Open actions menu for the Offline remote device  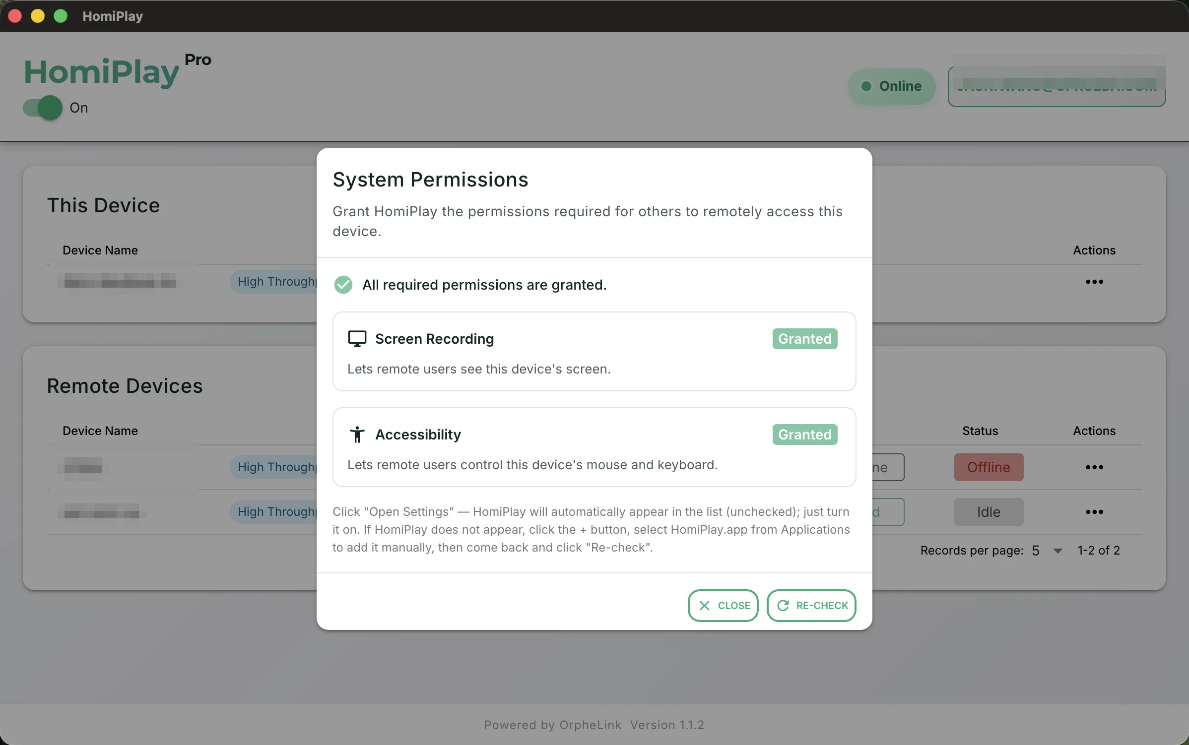[x=1094, y=467]
